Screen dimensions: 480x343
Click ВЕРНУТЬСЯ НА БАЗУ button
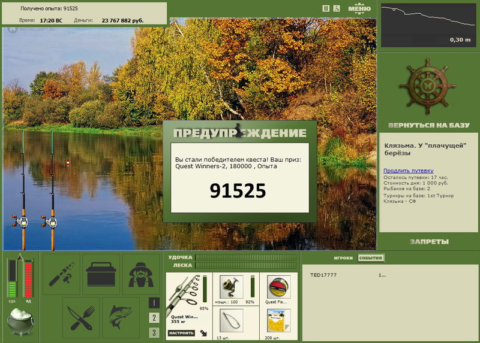(428, 125)
